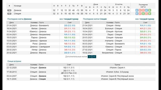The image size is (161, 90).
Task: Click Специя's blue Н last-match badge
Action: (x=137, y=13)
